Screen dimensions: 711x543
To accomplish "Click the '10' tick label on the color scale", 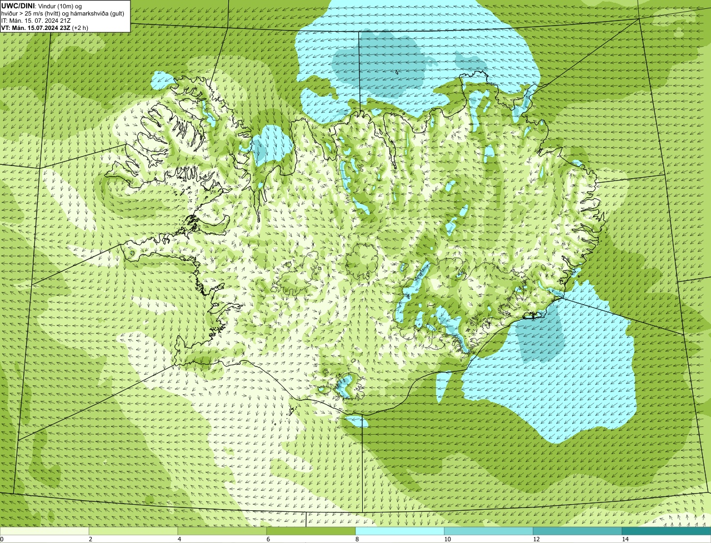I will point(447,539).
